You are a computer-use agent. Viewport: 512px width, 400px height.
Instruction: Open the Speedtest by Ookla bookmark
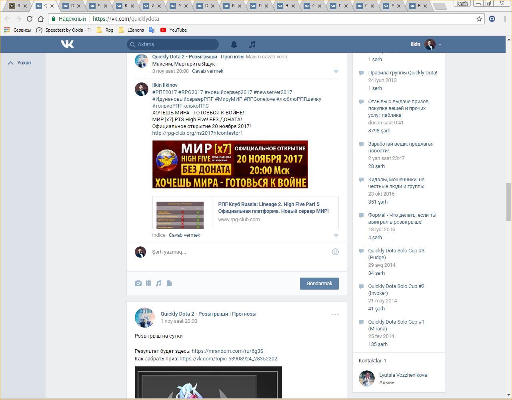[x=63, y=30]
